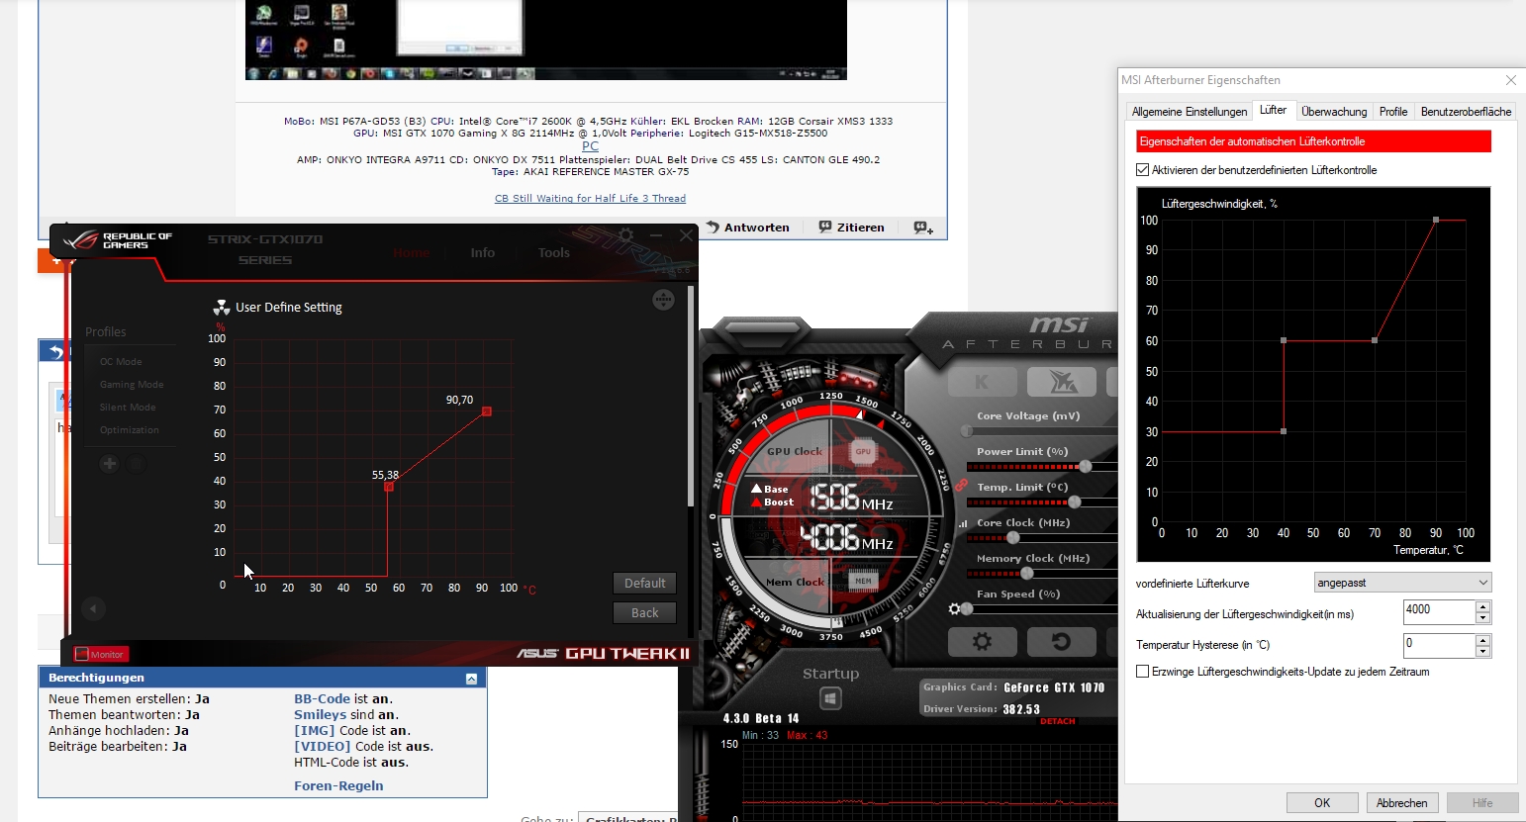Click the Temperatur Hysterese input field

coord(1439,646)
